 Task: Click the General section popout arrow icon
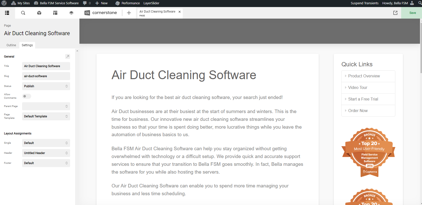click(x=68, y=57)
